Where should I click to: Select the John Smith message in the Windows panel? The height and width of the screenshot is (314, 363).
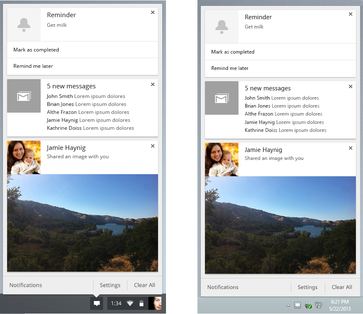pos(282,98)
